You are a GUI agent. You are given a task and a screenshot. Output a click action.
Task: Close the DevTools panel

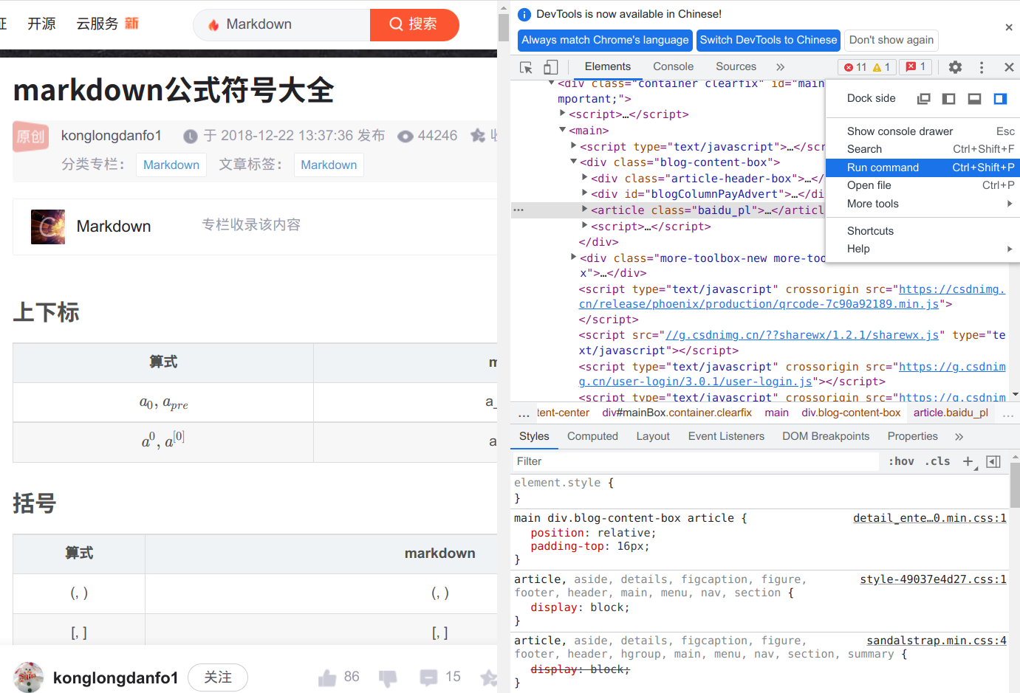click(x=1009, y=67)
